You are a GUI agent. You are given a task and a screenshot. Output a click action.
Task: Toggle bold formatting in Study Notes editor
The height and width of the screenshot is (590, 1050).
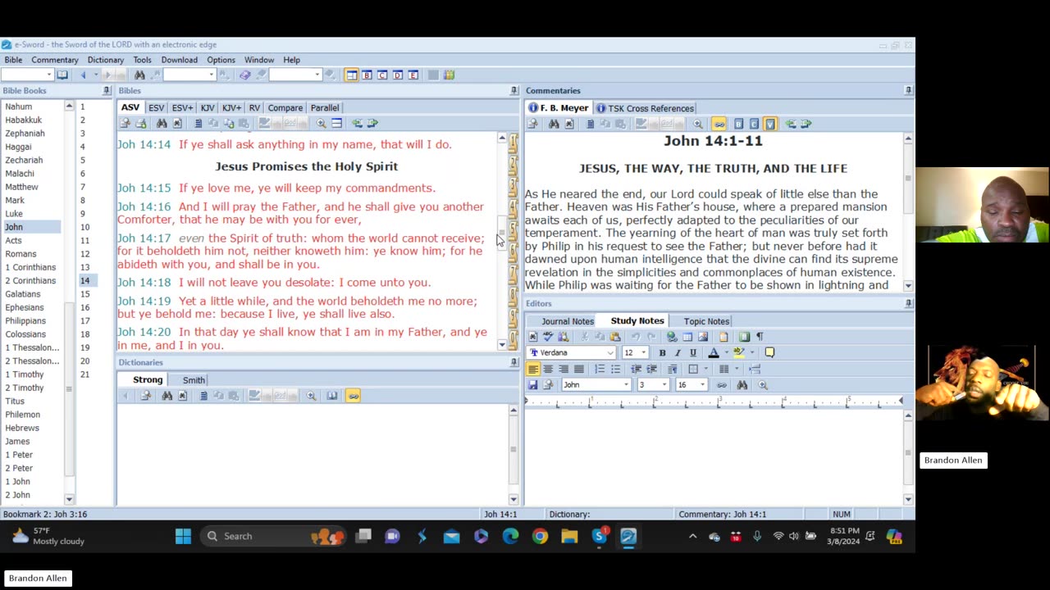click(662, 352)
